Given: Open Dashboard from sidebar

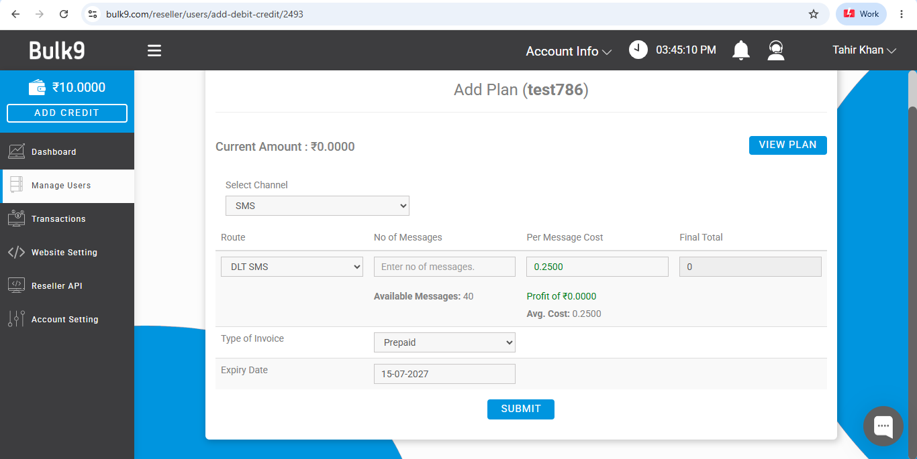Looking at the screenshot, I should tap(67, 152).
